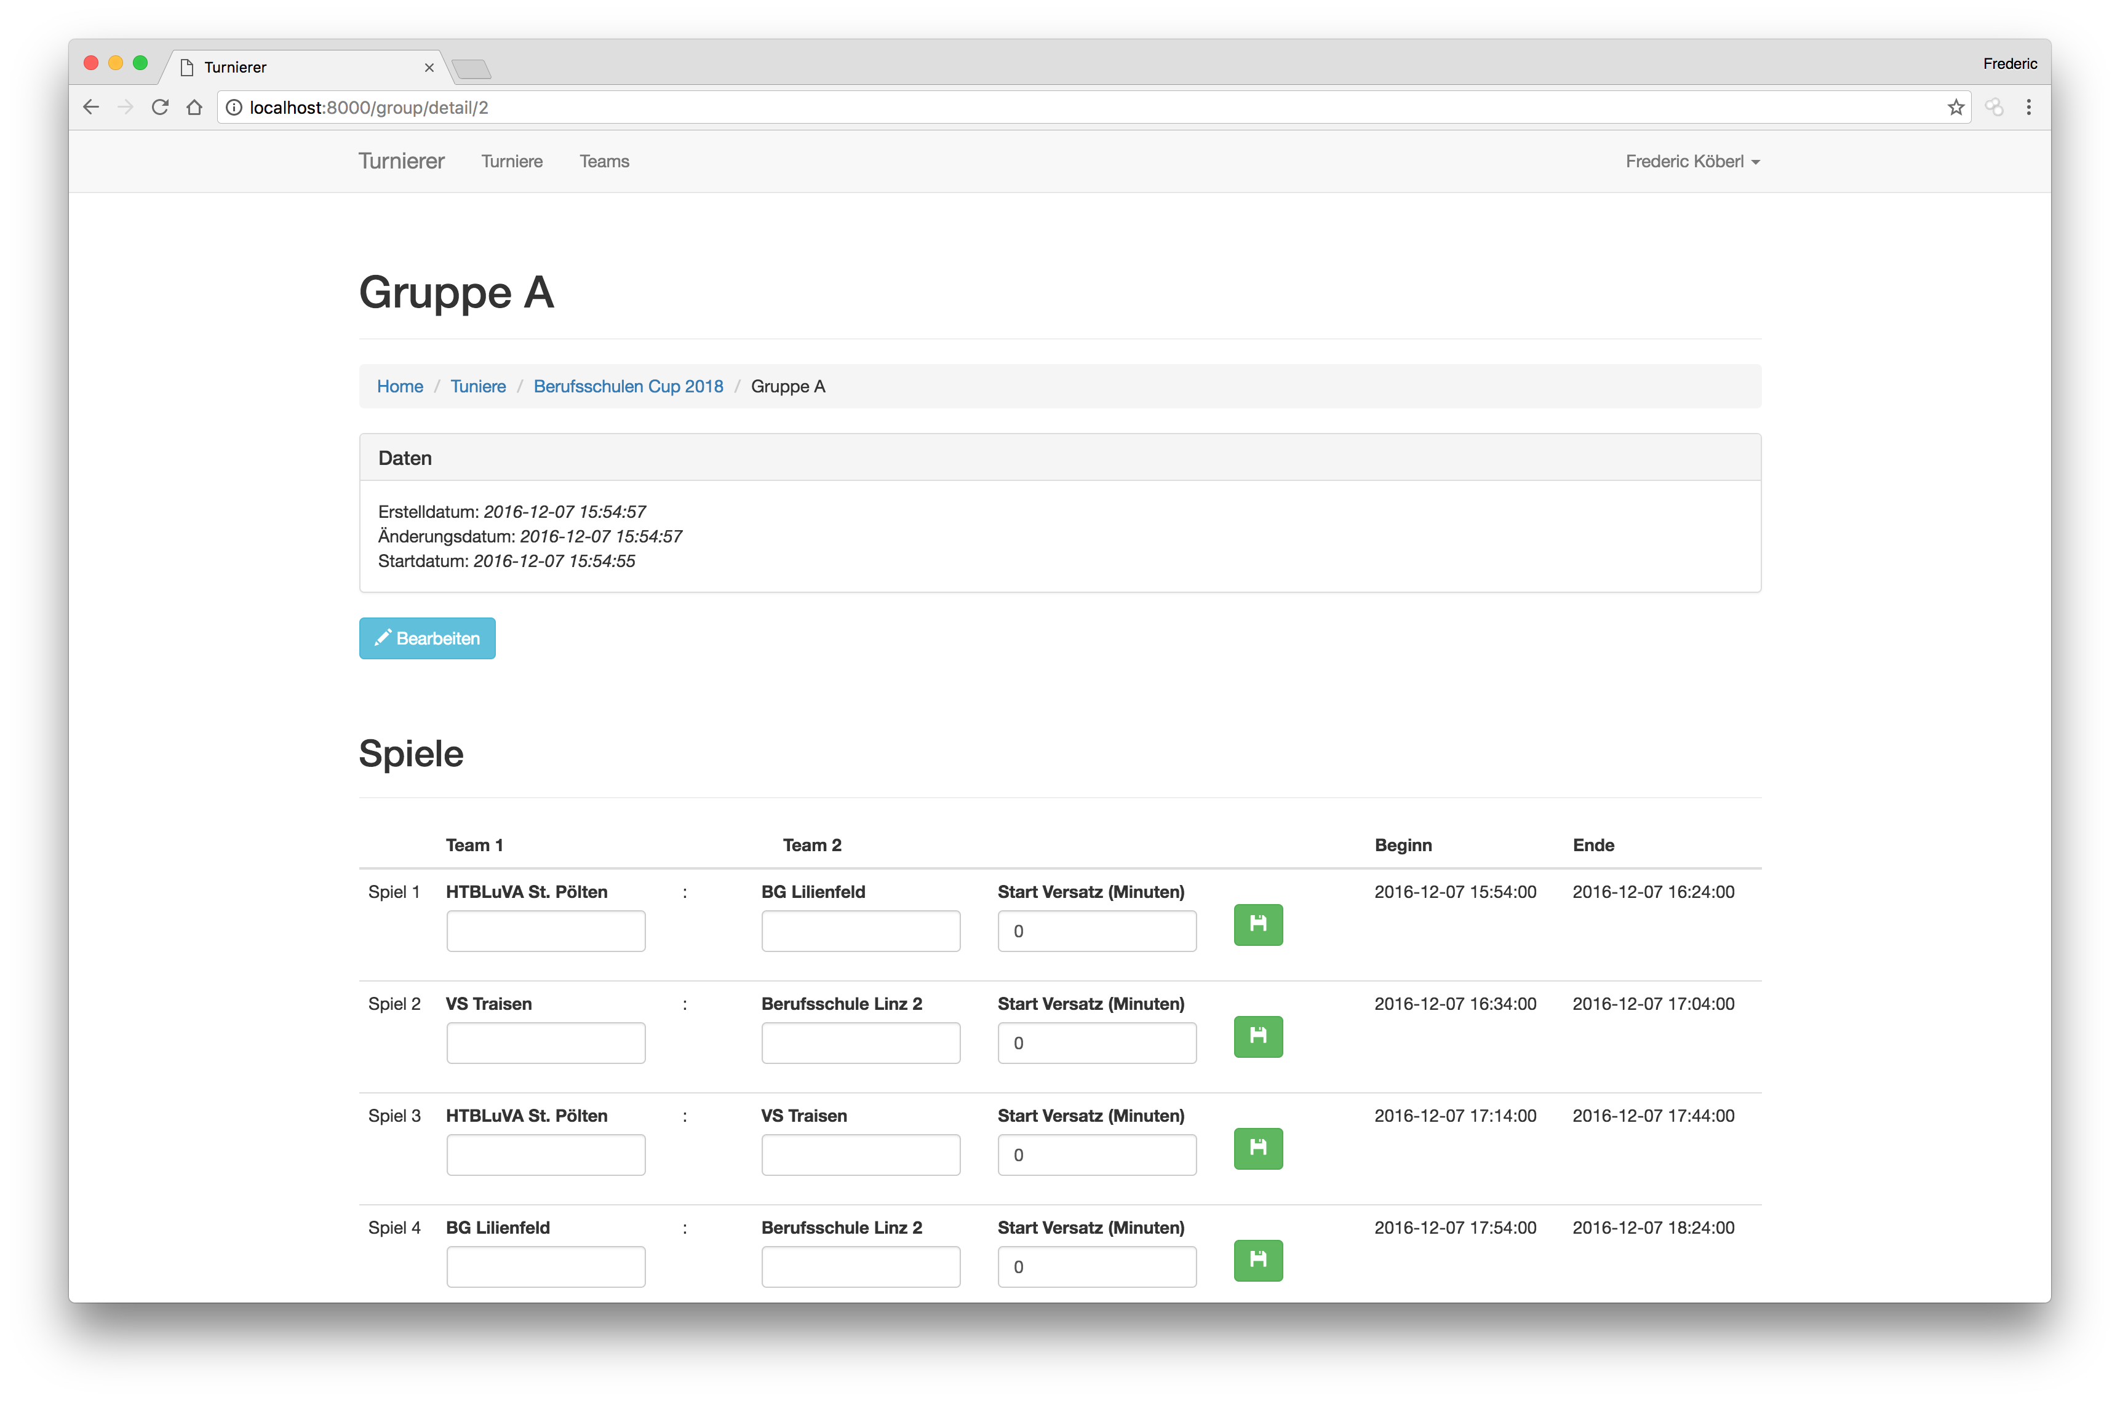Click the Bearbeiten edit button
Viewport: 2120px width, 1401px height.
427,638
